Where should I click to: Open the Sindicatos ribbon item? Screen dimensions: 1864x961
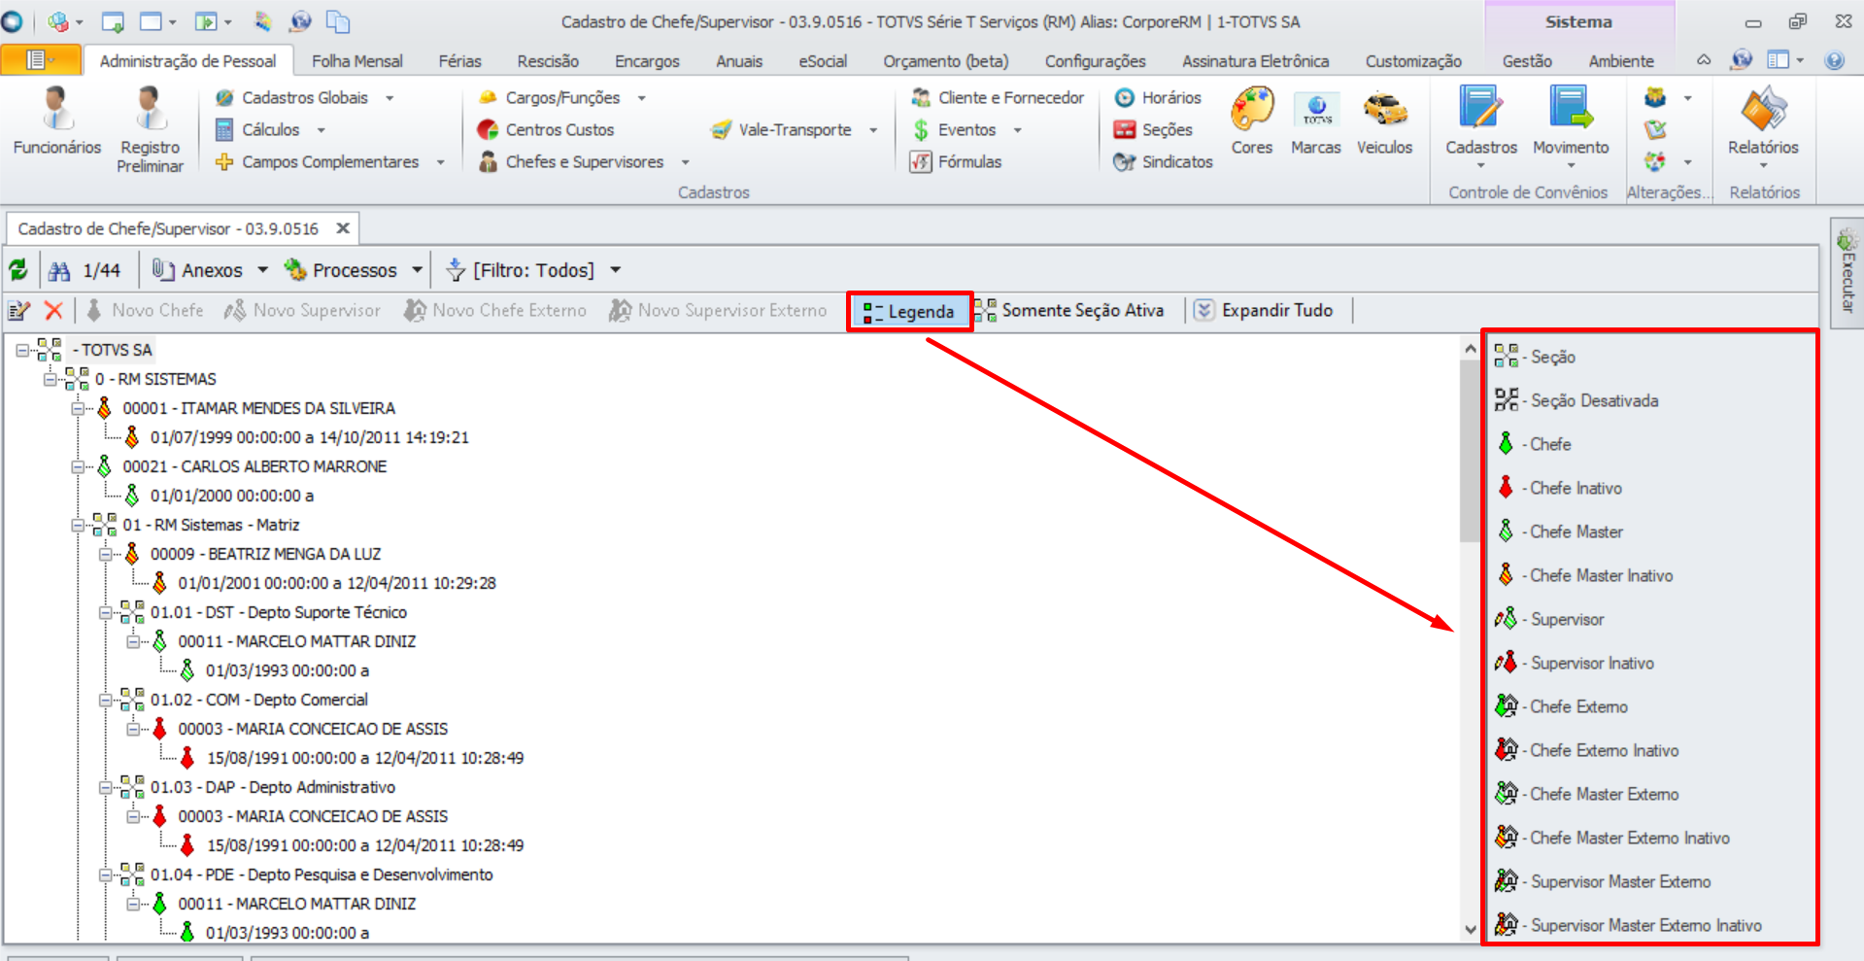pyautogui.click(x=1164, y=161)
